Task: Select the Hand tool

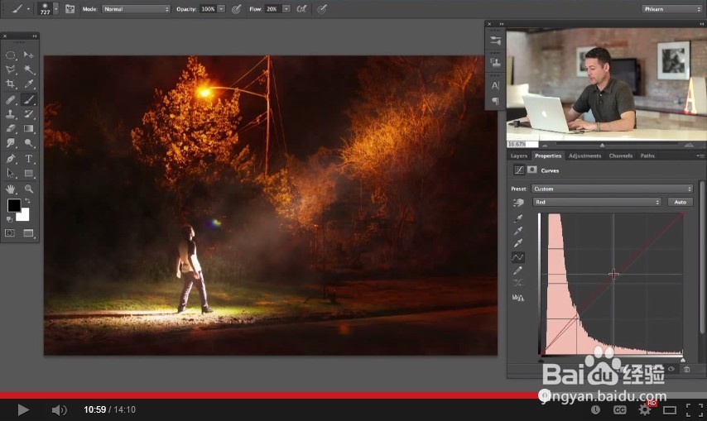Action: pos(11,189)
